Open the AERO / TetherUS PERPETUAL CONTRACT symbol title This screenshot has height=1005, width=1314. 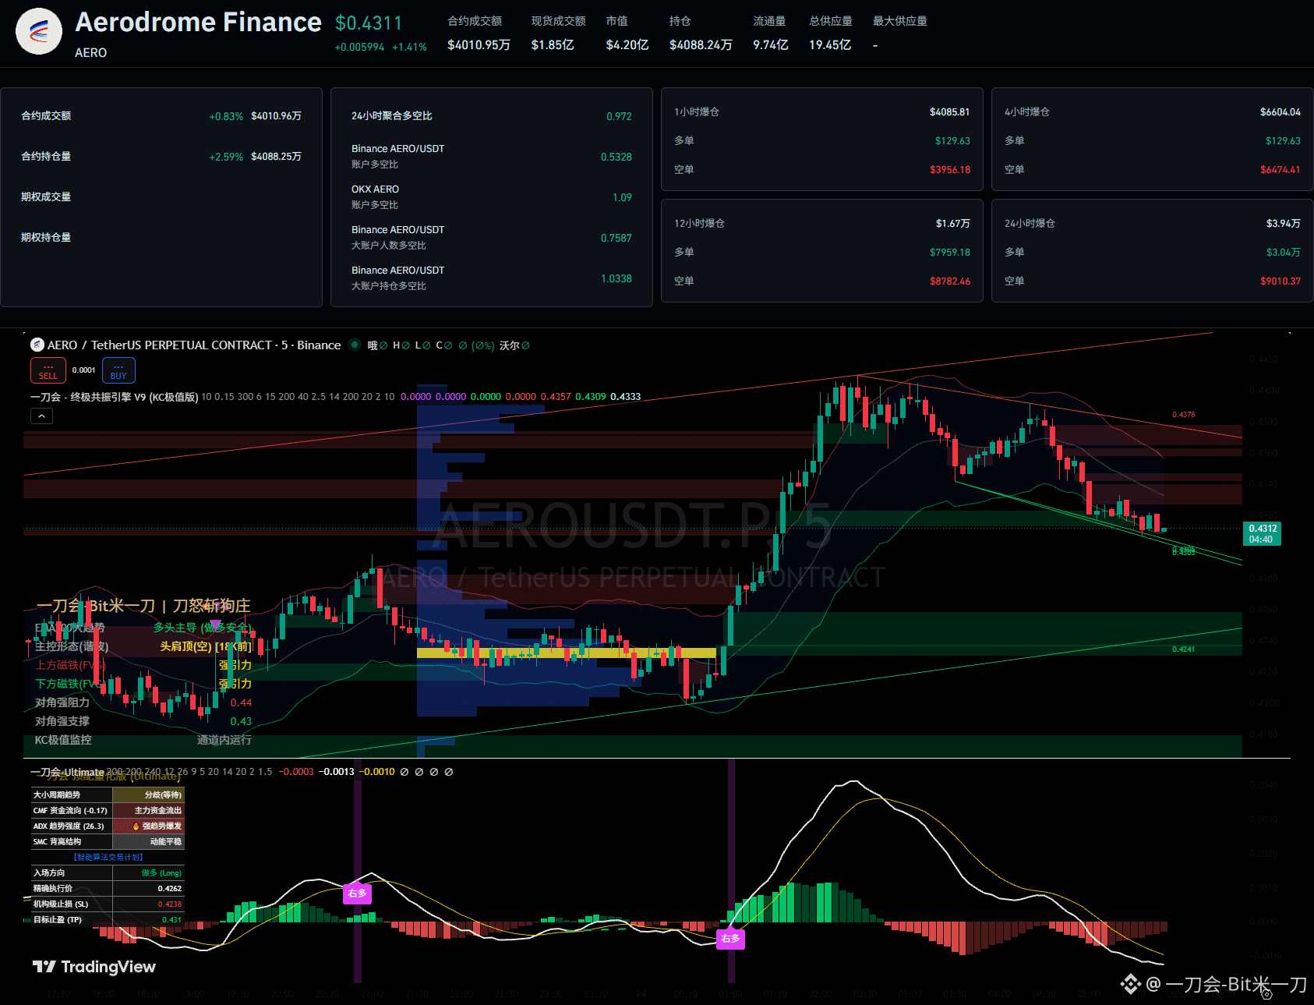pos(193,345)
